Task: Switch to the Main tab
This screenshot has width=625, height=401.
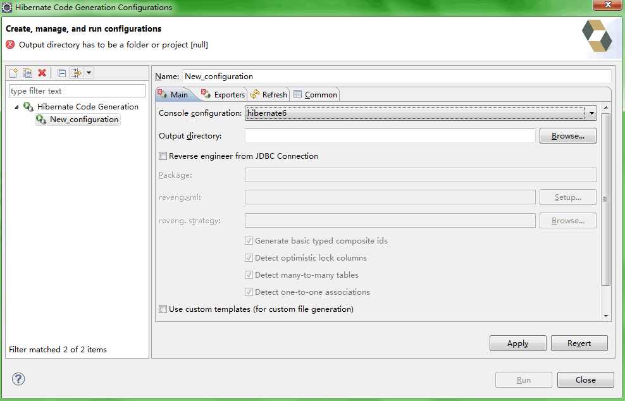Action: [174, 94]
